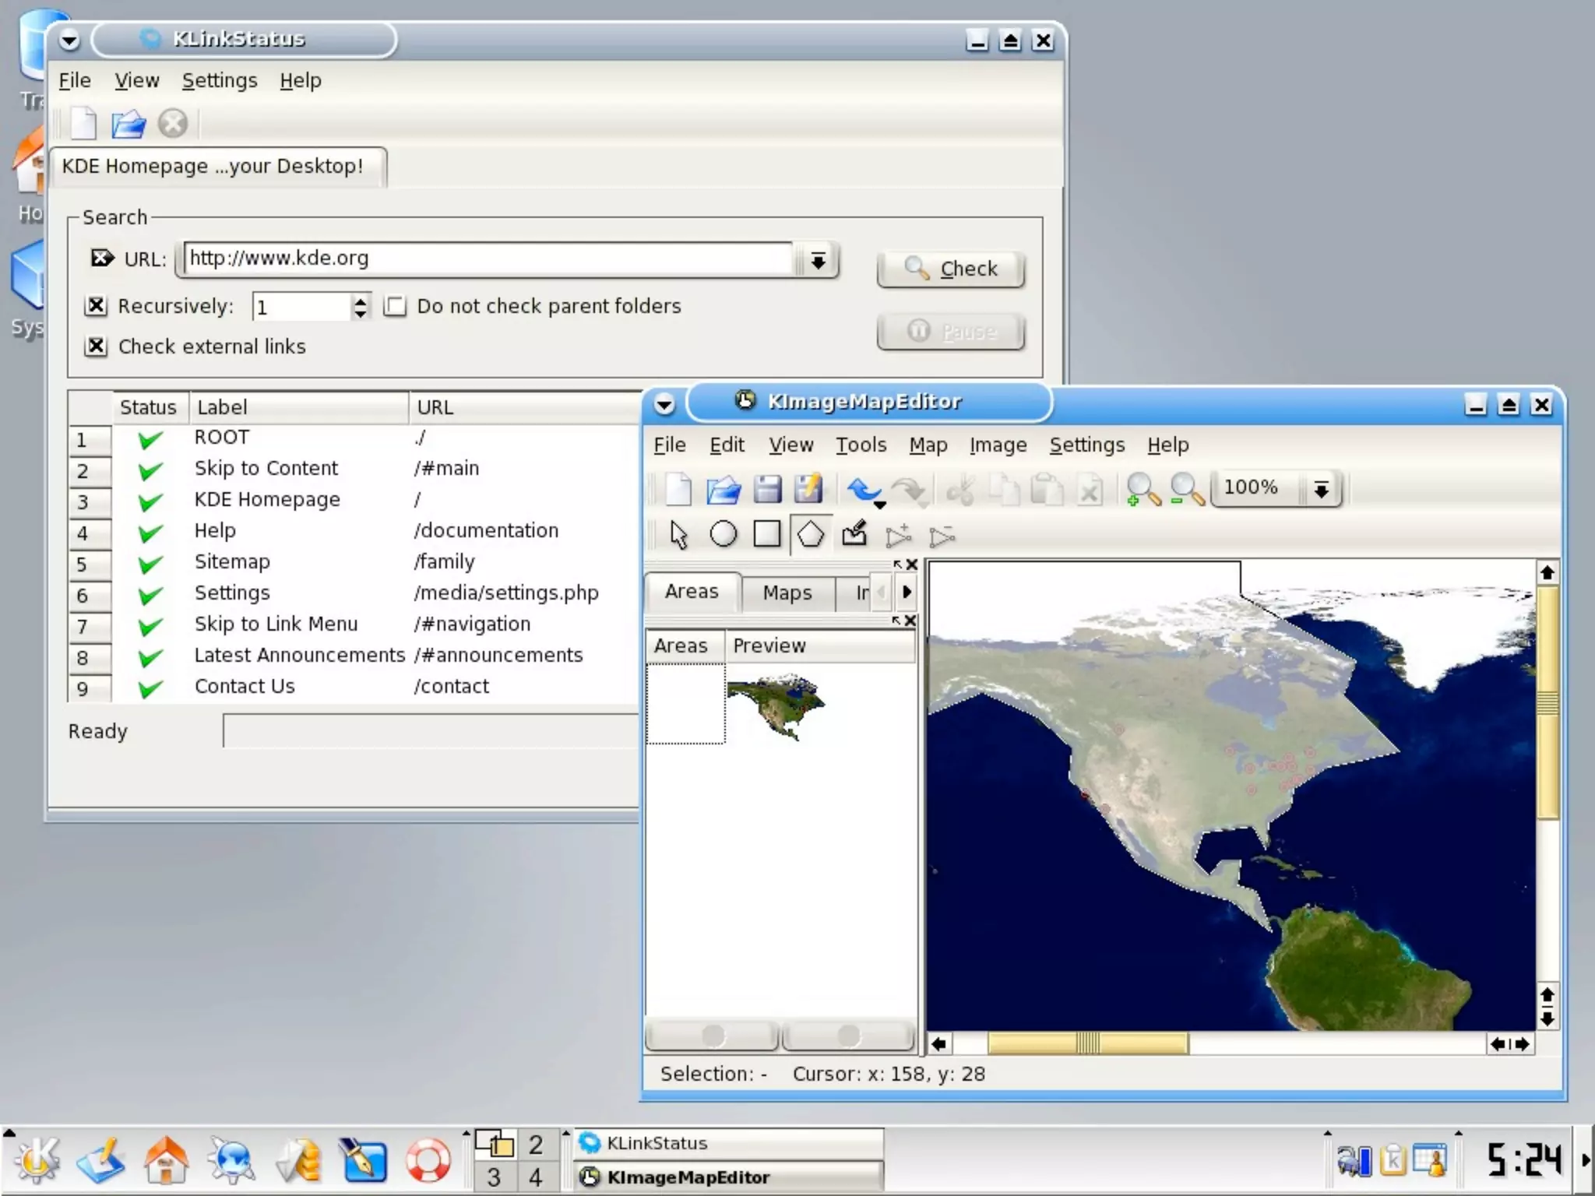
Task: Click the Status column header
Action: click(x=150, y=407)
